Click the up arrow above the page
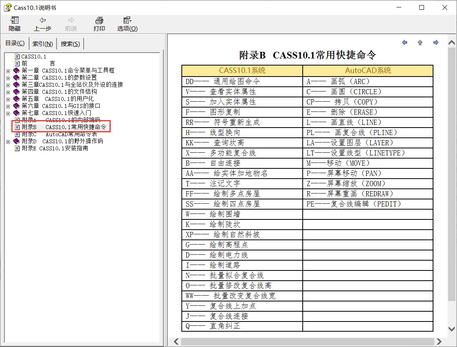457x347 pixels. point(420,42)
